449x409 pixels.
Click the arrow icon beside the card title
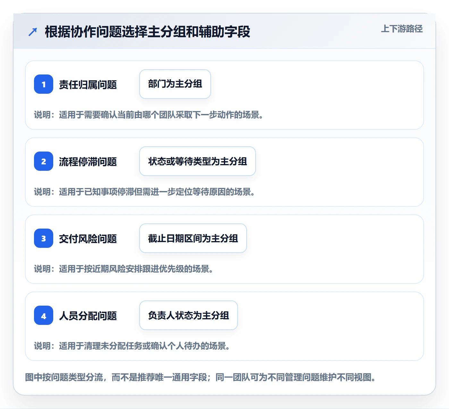click(33, 32)
